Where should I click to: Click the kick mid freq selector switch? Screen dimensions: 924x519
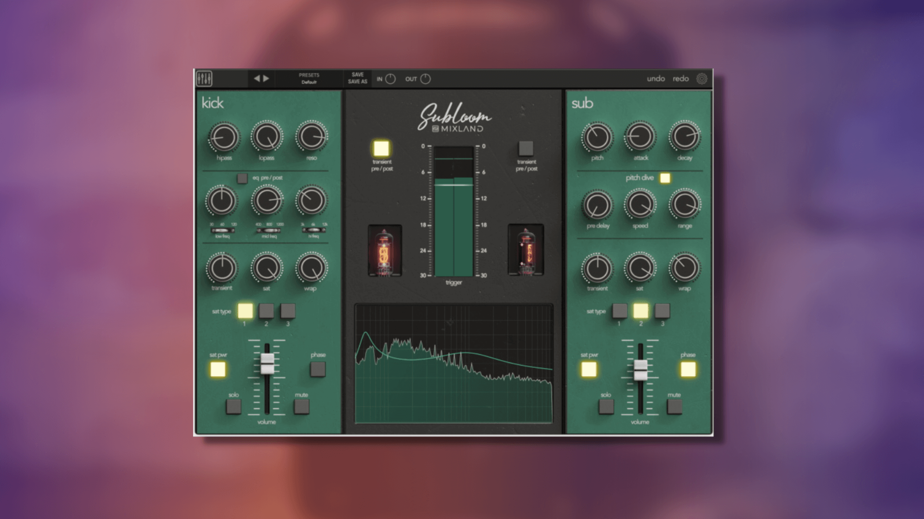pos(269,230)
